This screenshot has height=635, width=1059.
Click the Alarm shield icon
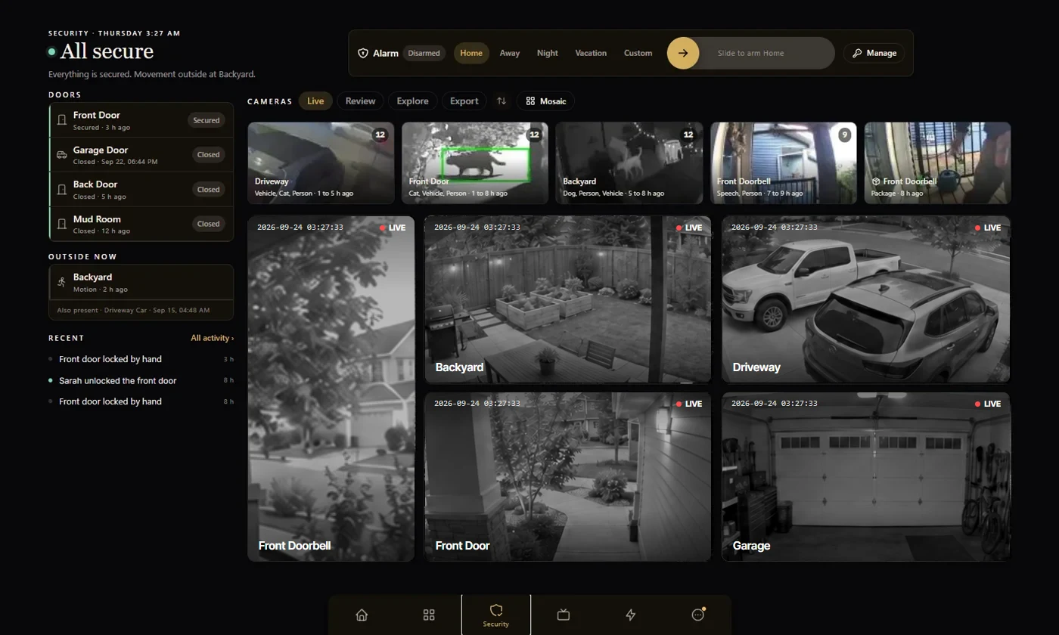point(363,53)
